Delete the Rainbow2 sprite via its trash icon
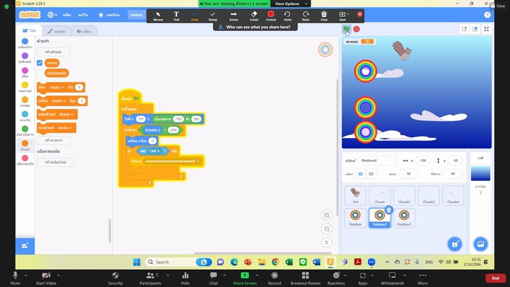This screenshot has width=510, height=287. (389, 210)
